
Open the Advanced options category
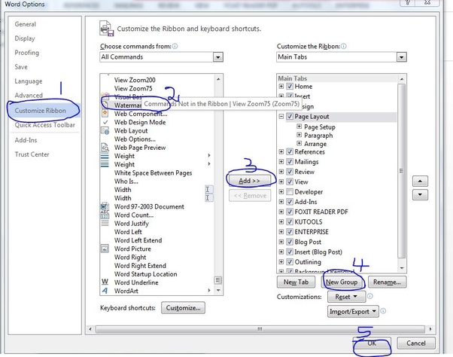[29, 96]
